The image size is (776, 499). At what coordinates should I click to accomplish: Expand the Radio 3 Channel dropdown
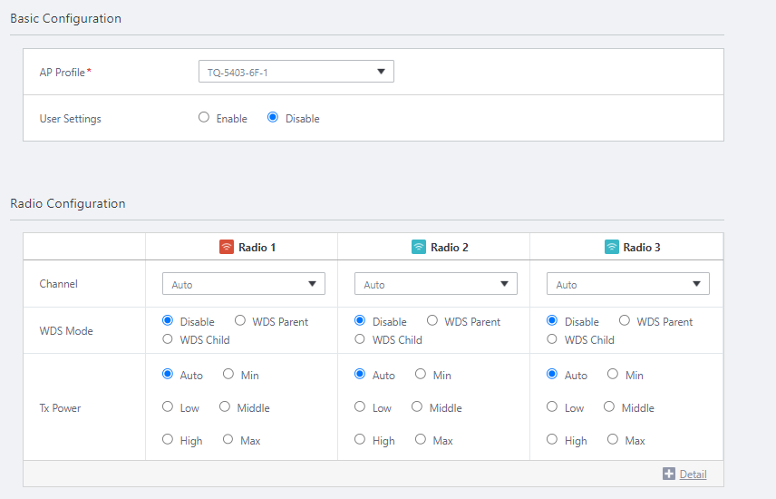pyautogui.click(x=627, y=284)
